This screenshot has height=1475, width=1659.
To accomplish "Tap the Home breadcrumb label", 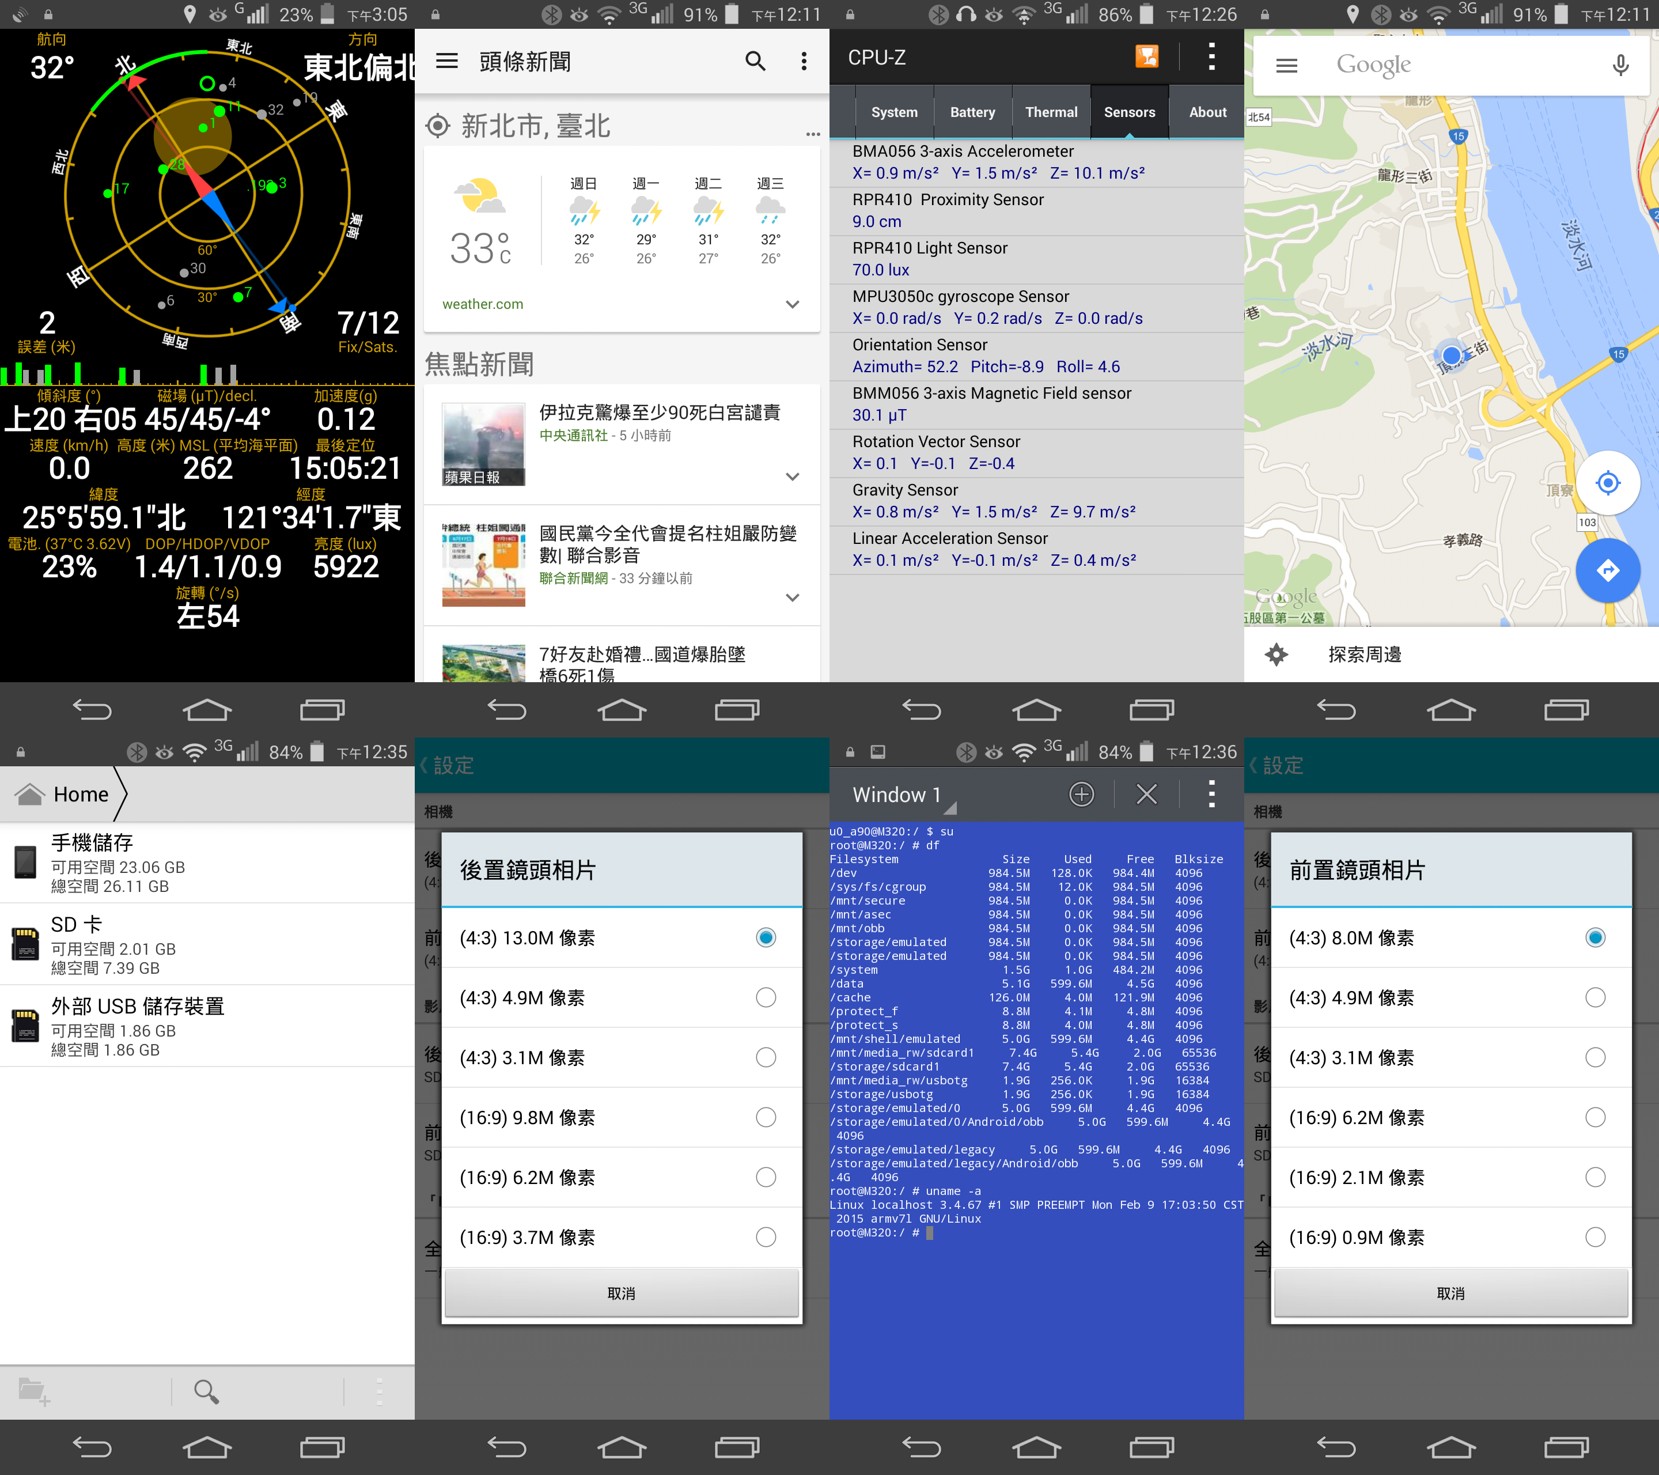I will pos(81,794).
